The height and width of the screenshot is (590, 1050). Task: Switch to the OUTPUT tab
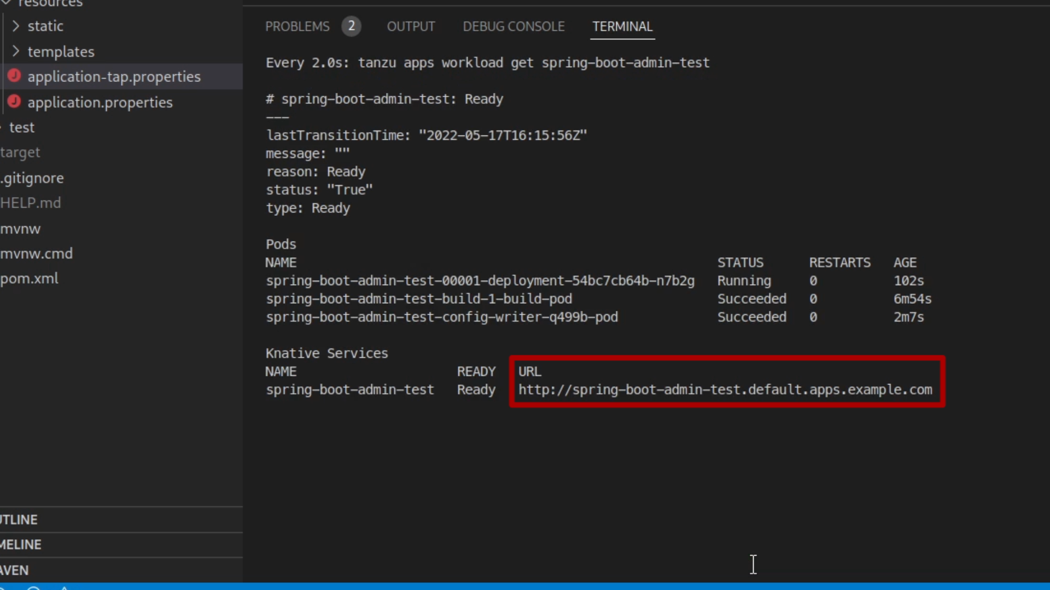pyautogui.click(x=411, y=26)
